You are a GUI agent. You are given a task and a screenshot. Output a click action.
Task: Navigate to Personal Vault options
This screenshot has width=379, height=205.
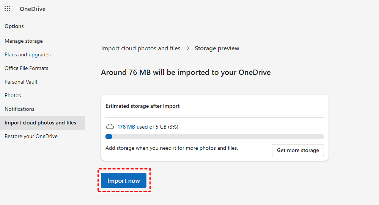[x=21, y=82]
